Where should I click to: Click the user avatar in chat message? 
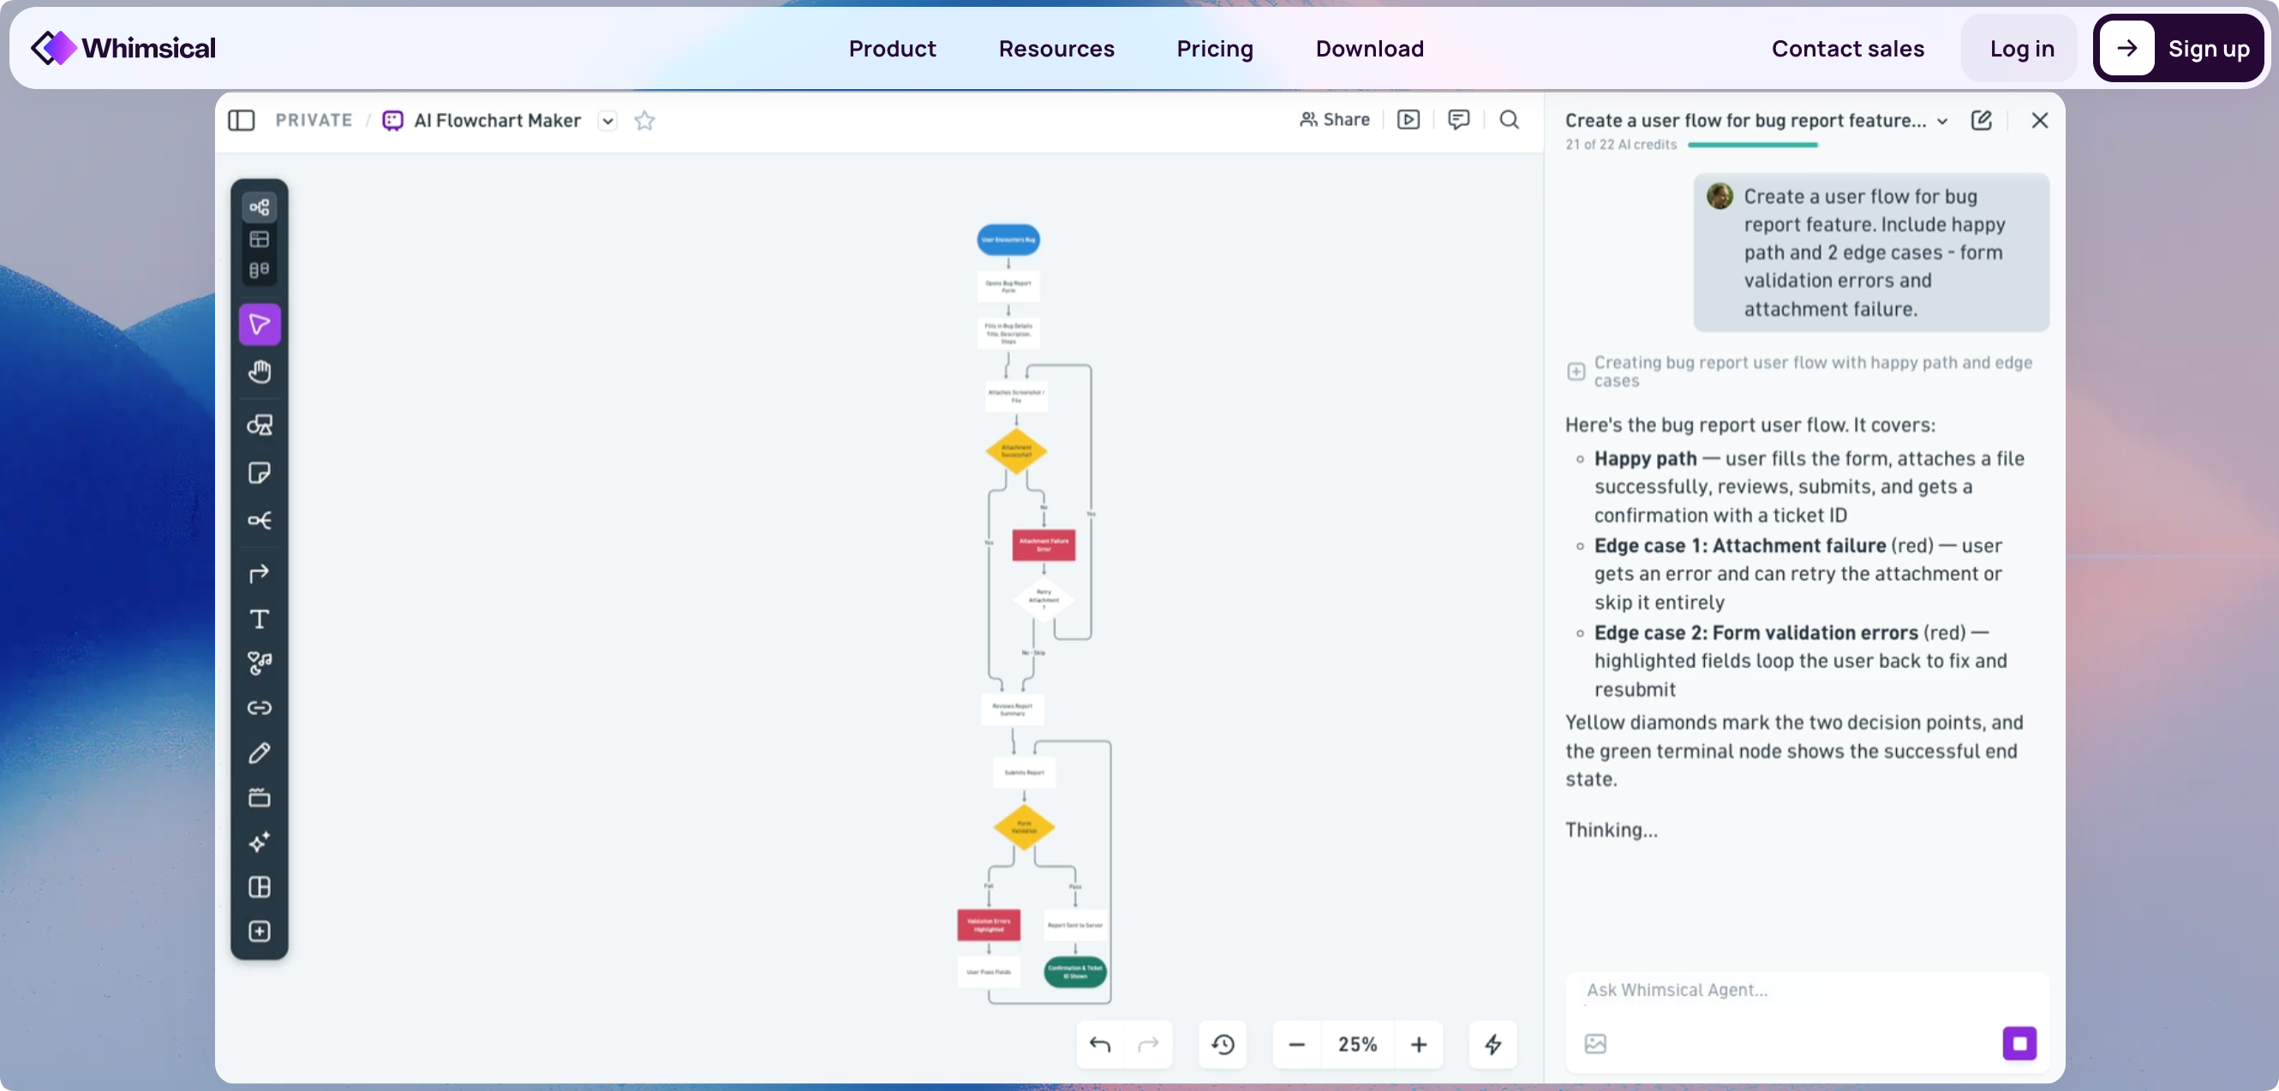(1720, 196)
